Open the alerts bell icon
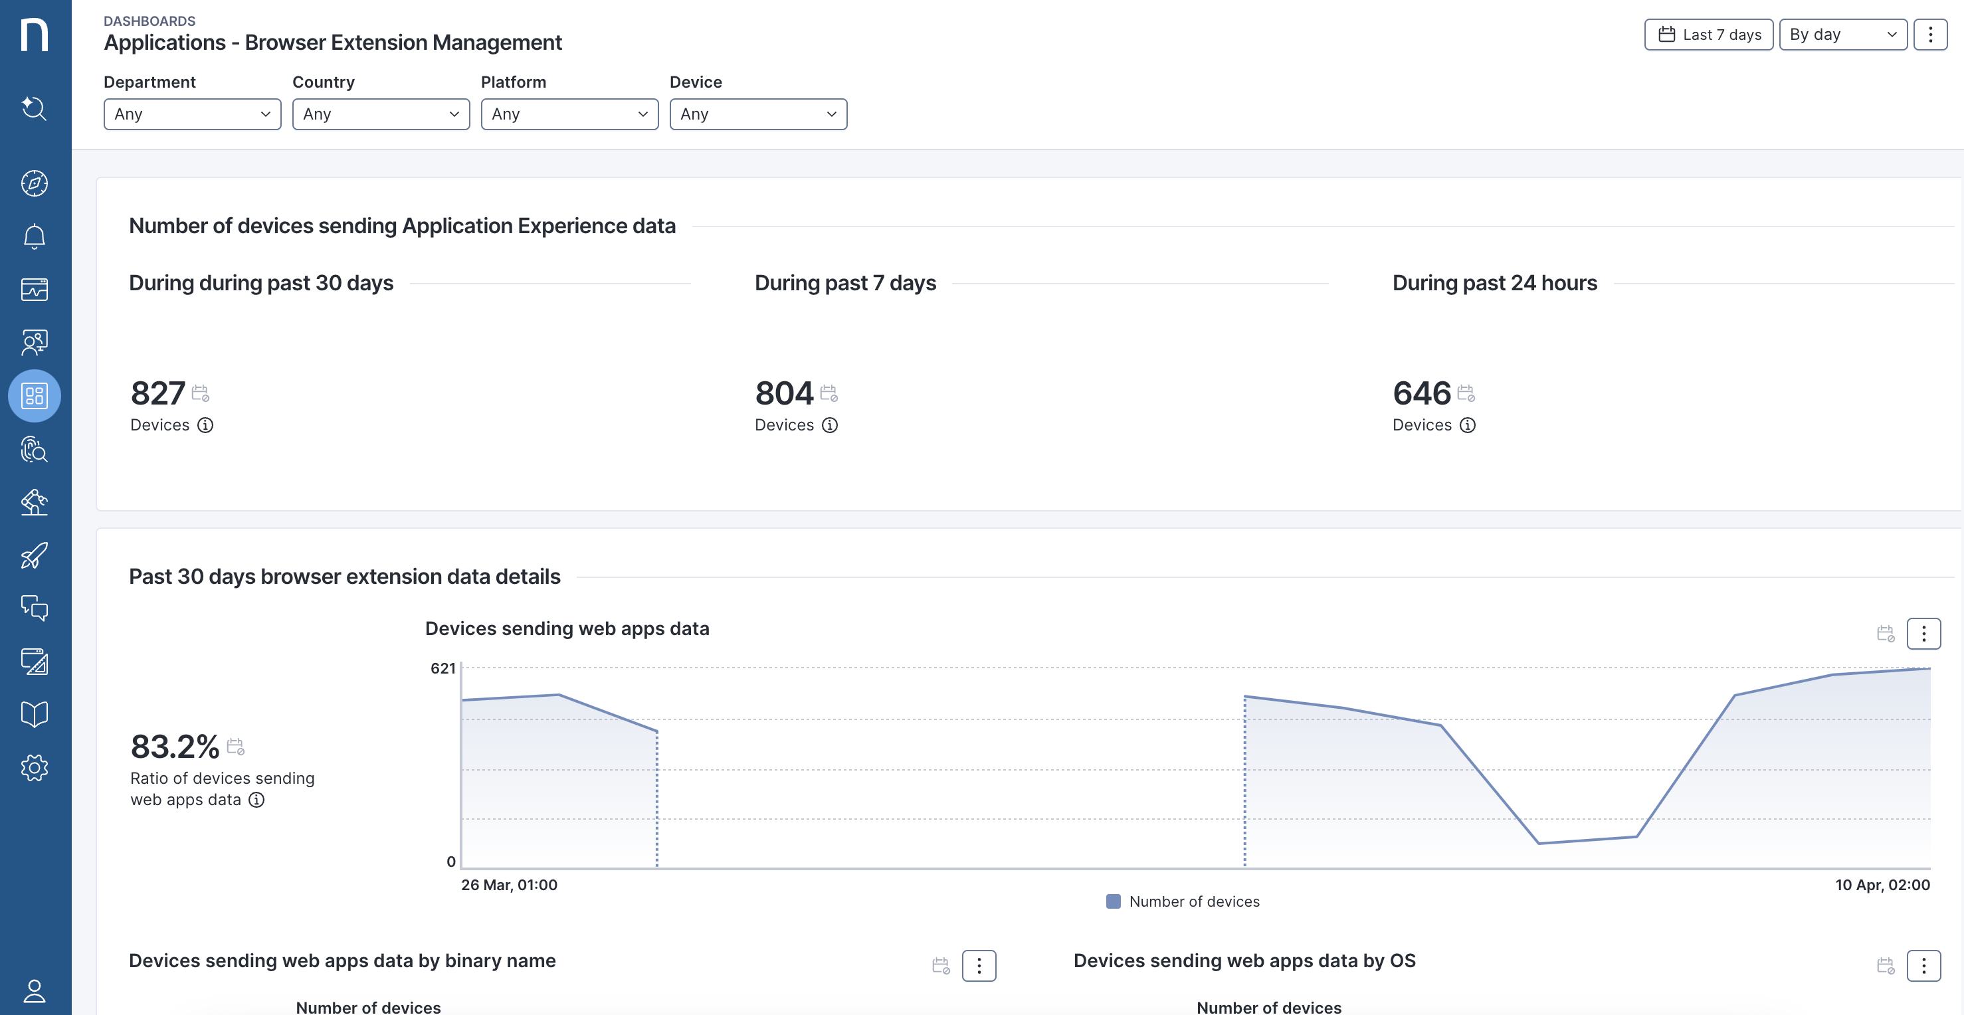1964x1015 pixels. pyautogui.click(x=35, y=237)
